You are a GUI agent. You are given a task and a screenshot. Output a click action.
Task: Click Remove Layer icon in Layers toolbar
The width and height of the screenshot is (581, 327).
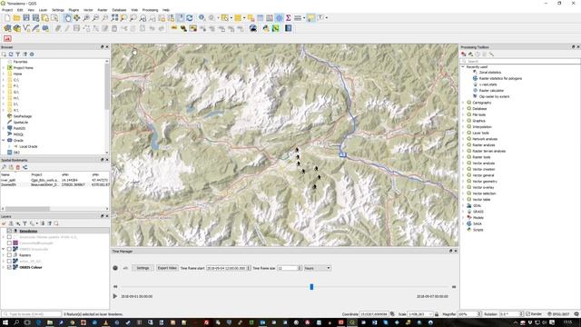pyautogui.click(x=56, y=223)
